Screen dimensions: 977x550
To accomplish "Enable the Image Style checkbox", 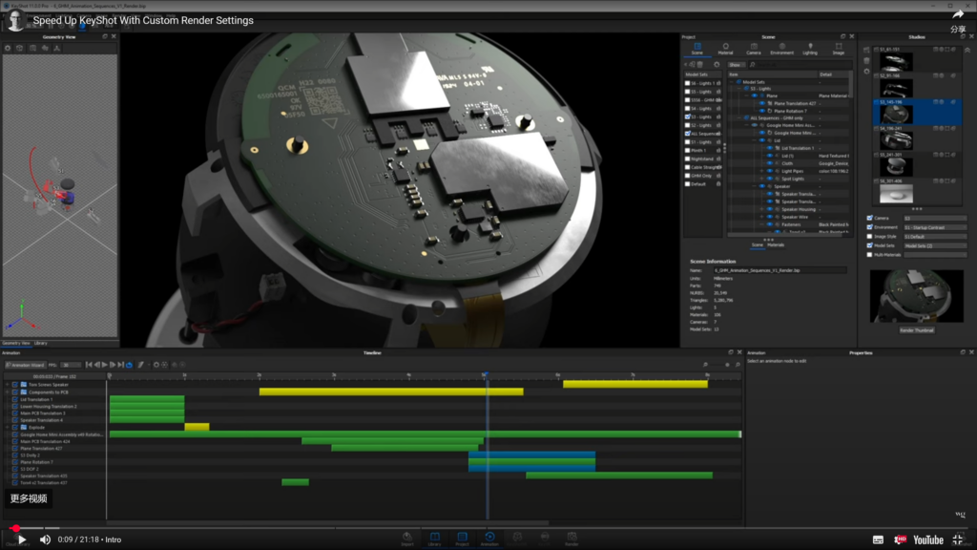I will tap(870, 237).
